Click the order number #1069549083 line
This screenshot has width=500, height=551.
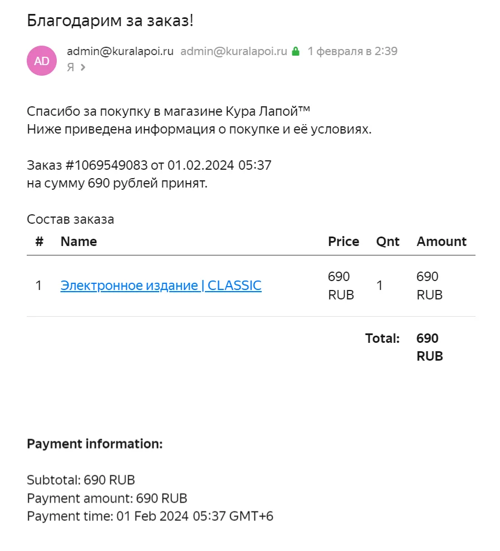click(x=149, y=165)
